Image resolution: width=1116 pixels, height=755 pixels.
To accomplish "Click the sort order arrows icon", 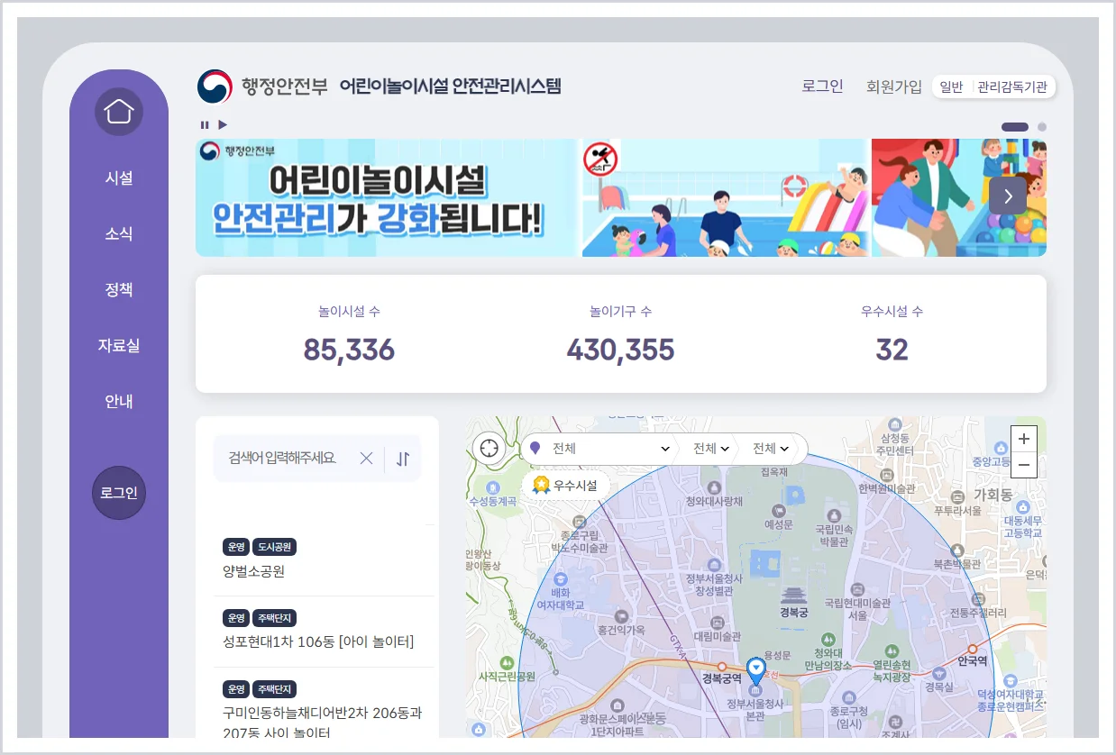I will point(403,459).
